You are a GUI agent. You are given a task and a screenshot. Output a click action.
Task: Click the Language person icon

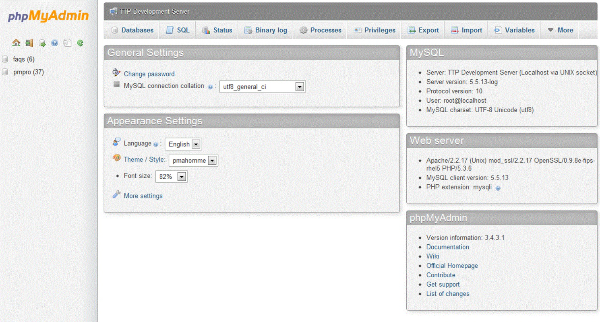(x=116, y=142)
